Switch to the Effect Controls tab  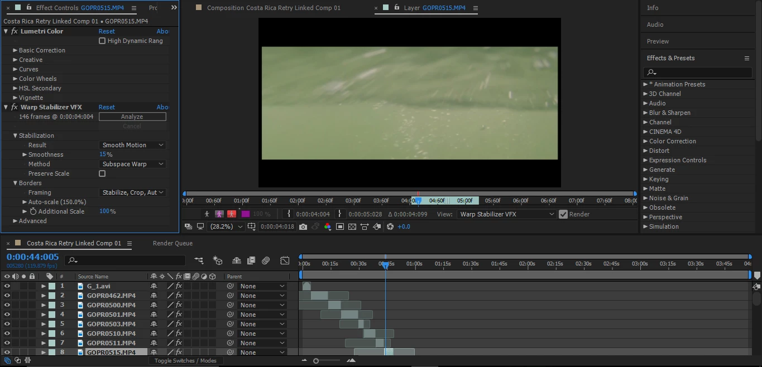pos(80,8)
